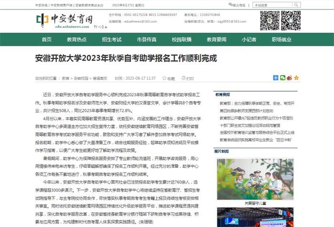Click the 图片新闻 sidebar section heading
The height and width of the screenshot is (227, 334).
[221, 151]
